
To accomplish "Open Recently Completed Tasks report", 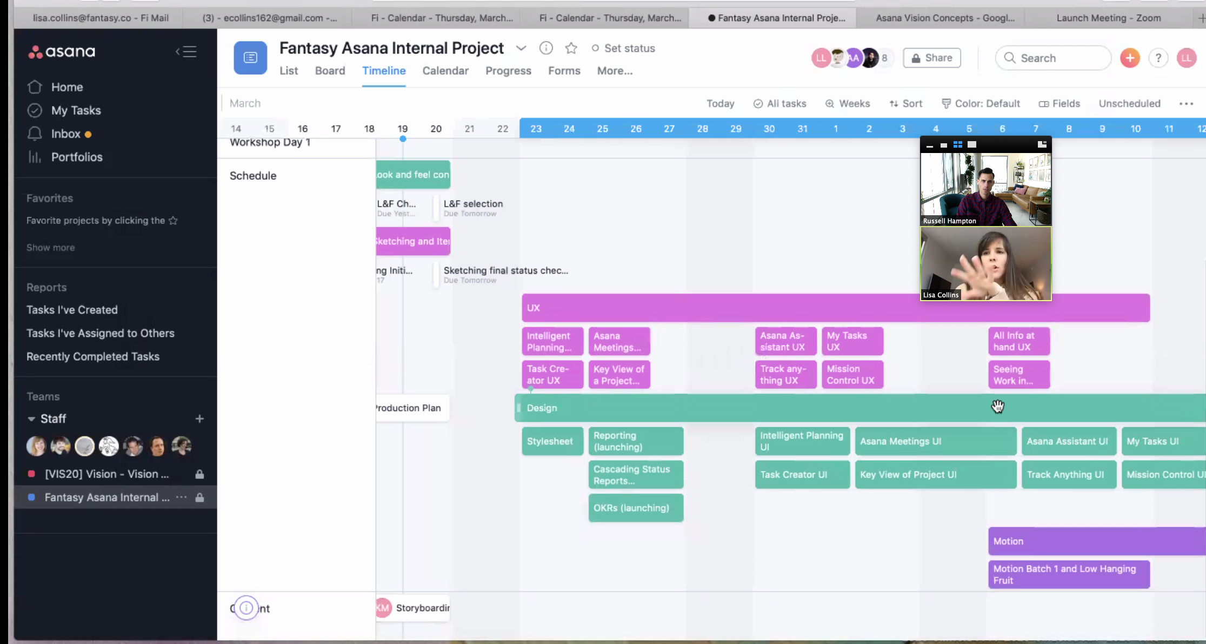I will (93, 356).
